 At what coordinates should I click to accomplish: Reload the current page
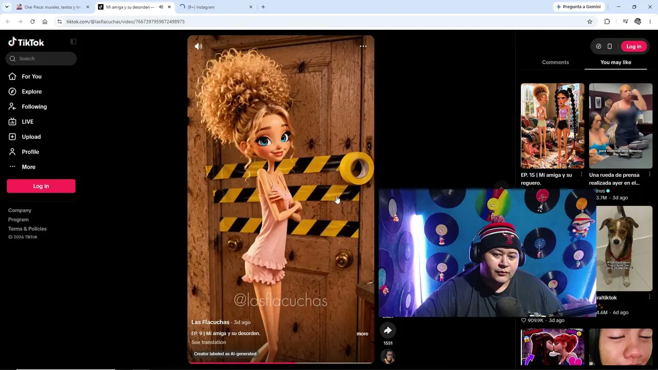(x=32, y=22)
